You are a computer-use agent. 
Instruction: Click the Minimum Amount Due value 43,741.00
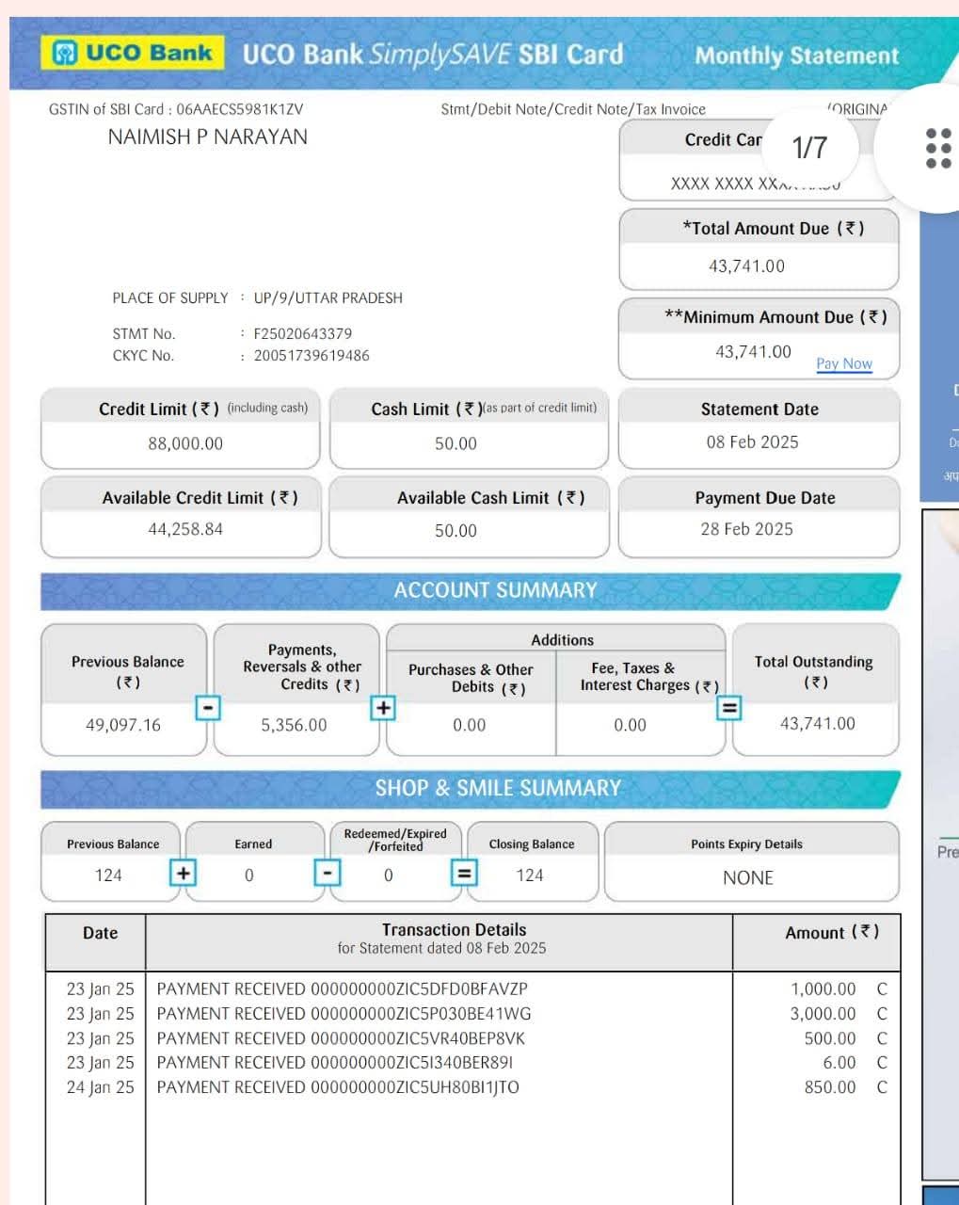pyautogui.click(x=754, y=351)
